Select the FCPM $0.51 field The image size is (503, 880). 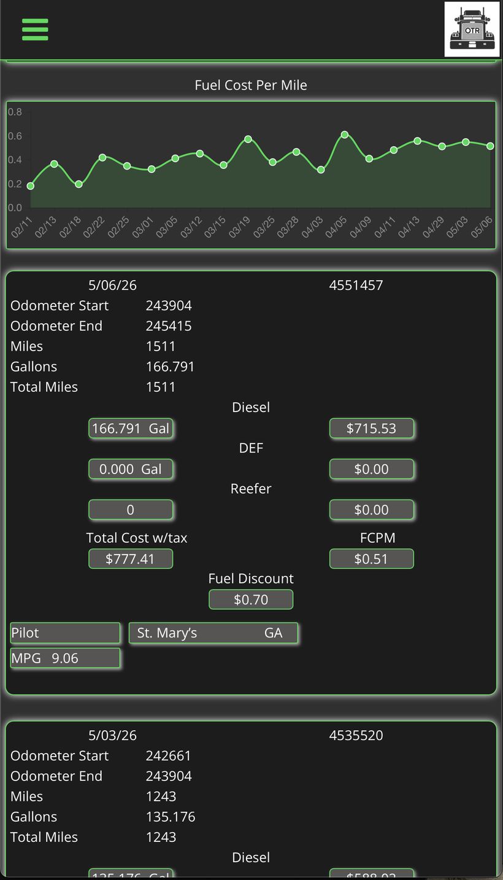[372, 559]
